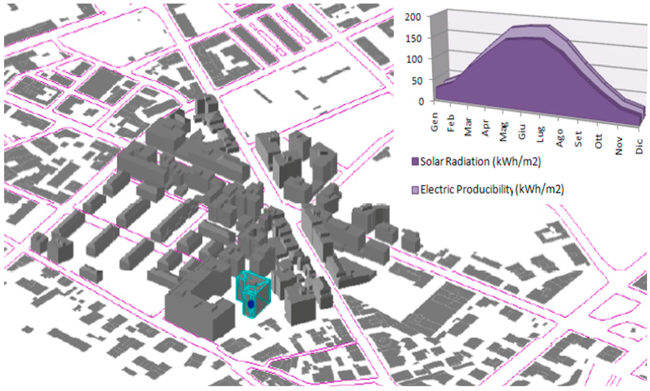Select the cyan highlighted building
Screen dimensions: 650x391
[x=253, y=294]
